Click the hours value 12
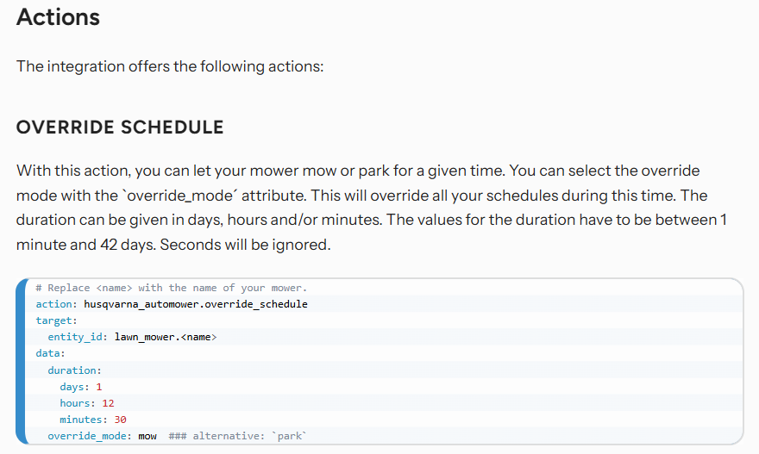The image size is (759, 454). click(109, 403)
